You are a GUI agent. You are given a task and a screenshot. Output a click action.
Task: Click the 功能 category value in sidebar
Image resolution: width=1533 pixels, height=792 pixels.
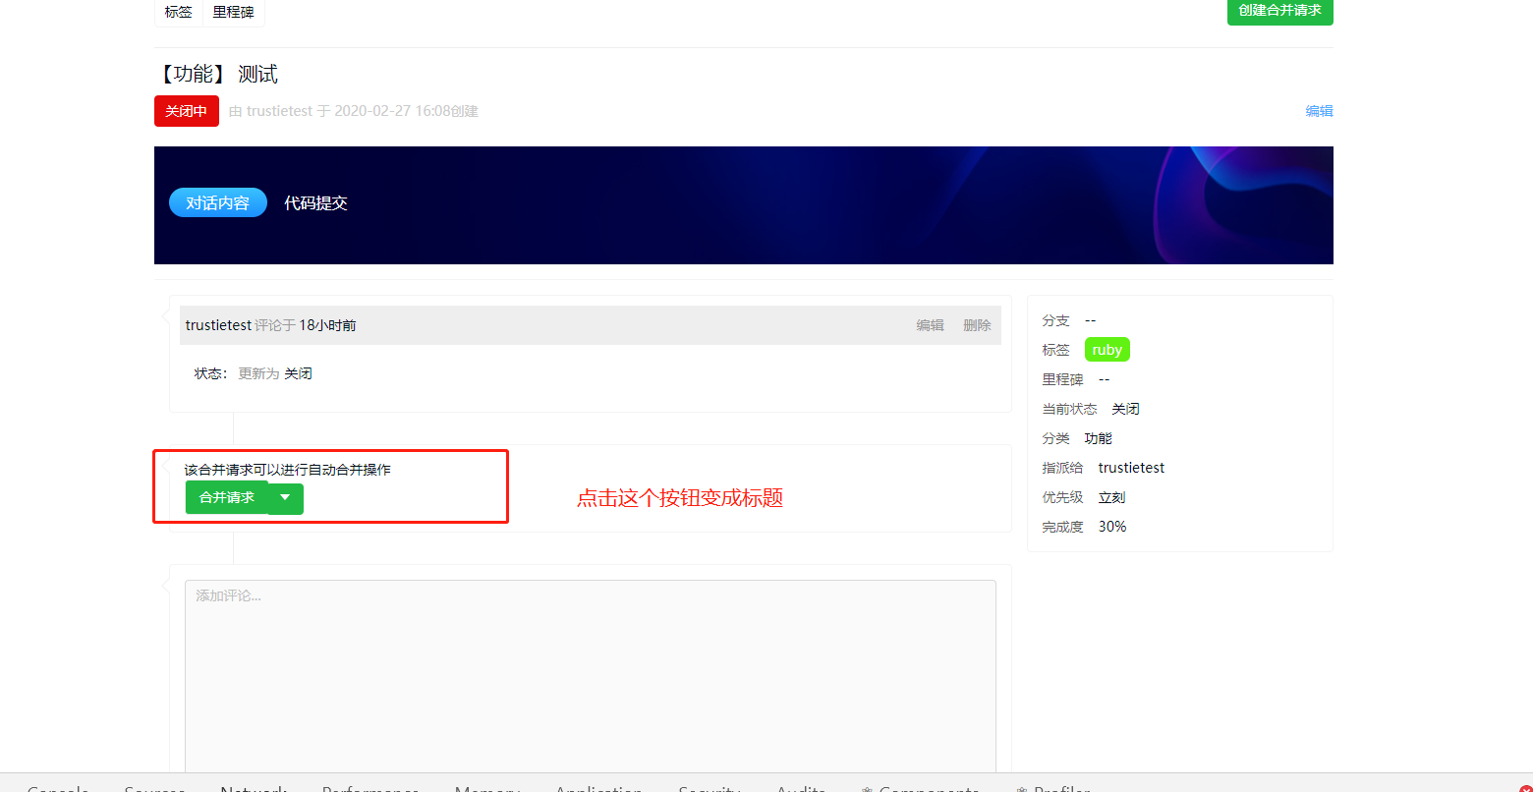[1099, 438]
